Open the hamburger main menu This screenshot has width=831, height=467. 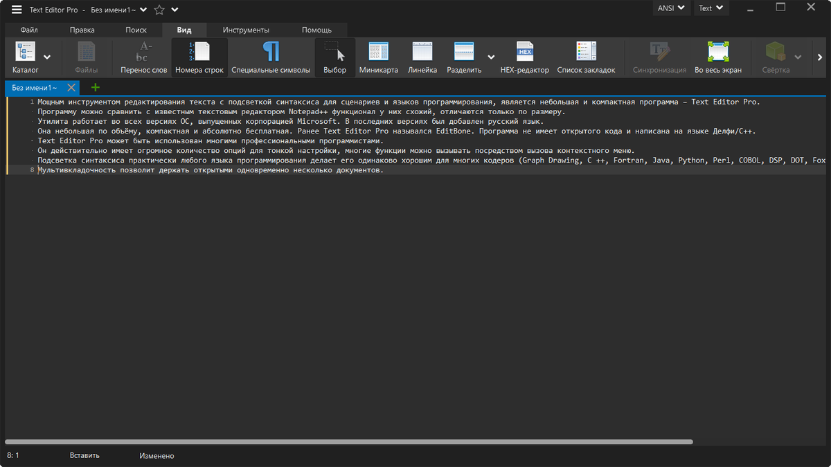coord(16,10)
